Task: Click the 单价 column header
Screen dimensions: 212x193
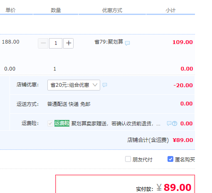Action: point(10,10)
